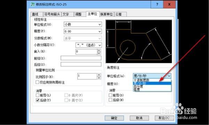Click the 取消 button
The image size is (209, 125).
click(139, 118)
